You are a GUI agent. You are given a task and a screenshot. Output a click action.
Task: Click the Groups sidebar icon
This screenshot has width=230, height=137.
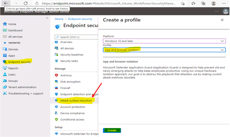coord(5,81)
